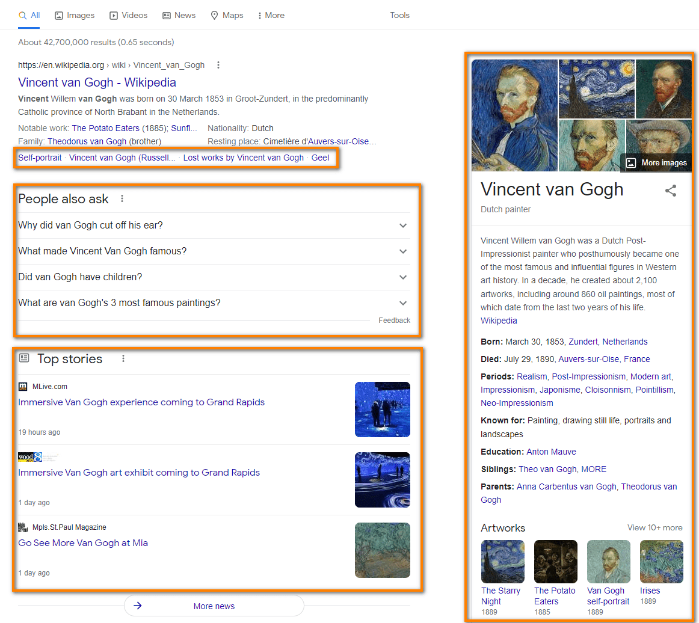
Task: Click the More news button
Action: [214, 606]
